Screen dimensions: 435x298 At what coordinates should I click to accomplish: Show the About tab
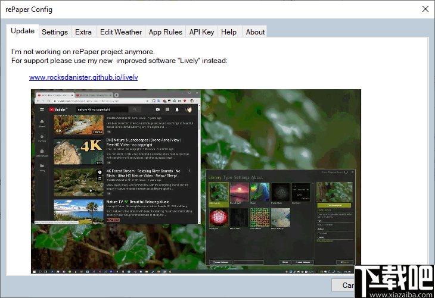[x=255, y=32]
